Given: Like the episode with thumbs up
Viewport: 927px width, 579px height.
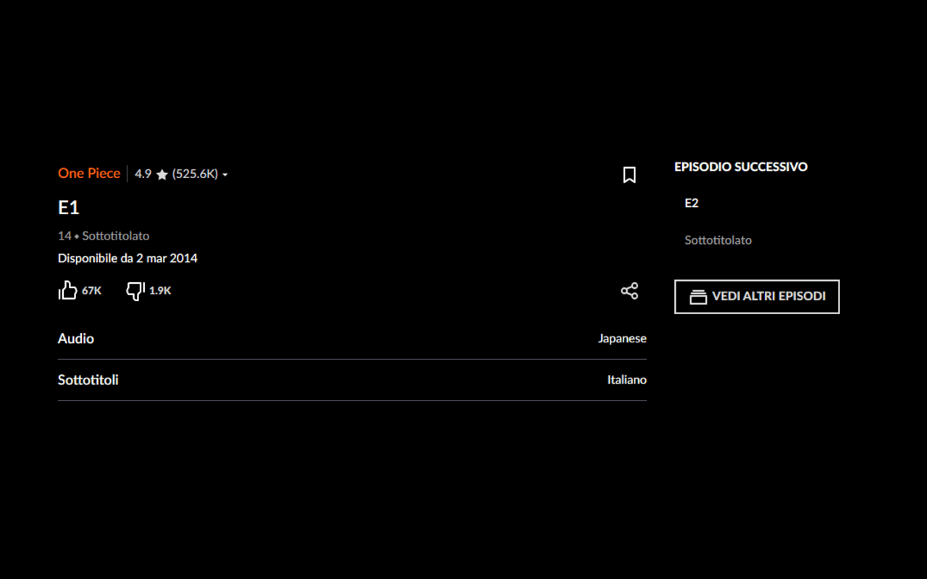Looking at the screenshot, I should coord(67,290).
